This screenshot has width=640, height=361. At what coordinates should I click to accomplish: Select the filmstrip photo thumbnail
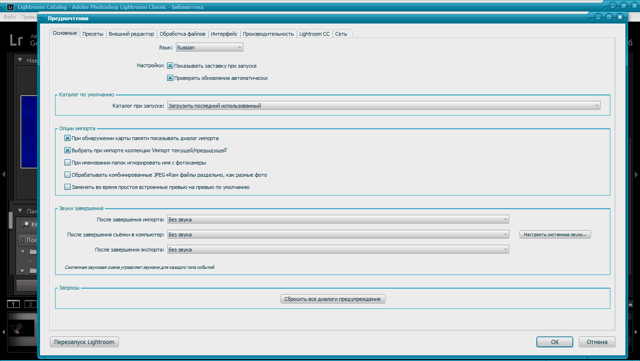point(22,328)
